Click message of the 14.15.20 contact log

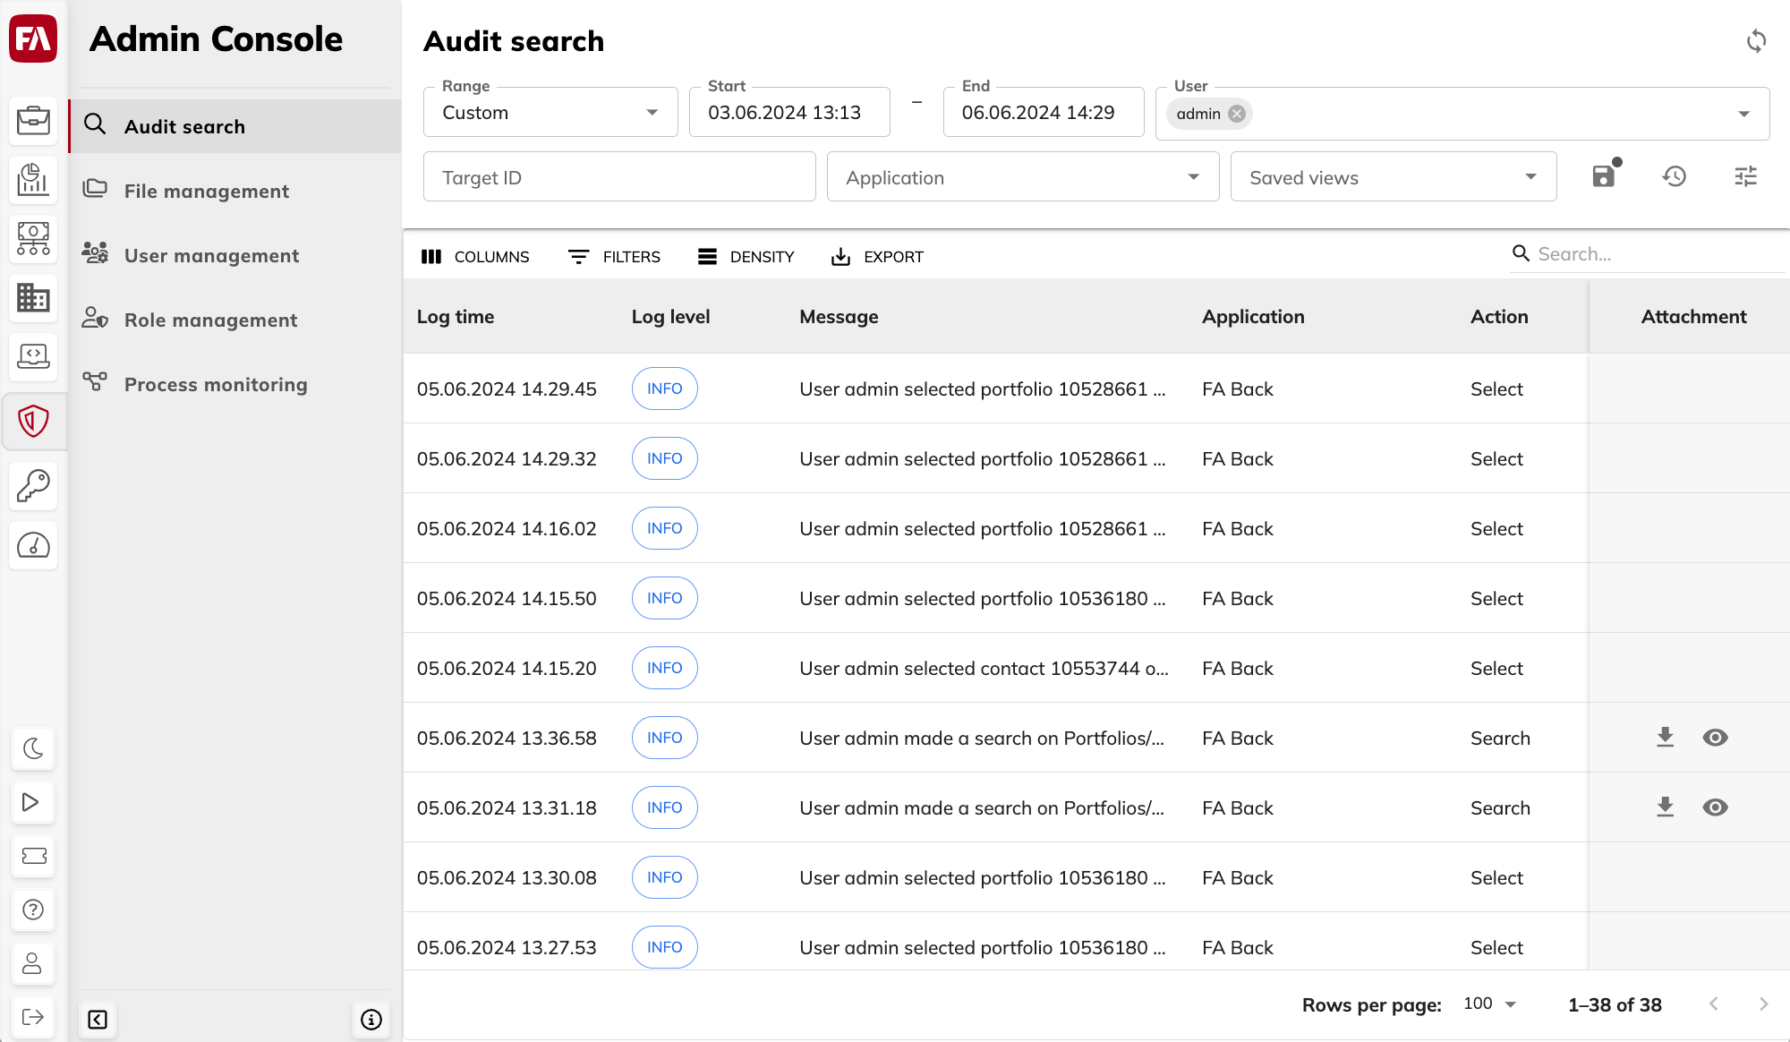984,669
